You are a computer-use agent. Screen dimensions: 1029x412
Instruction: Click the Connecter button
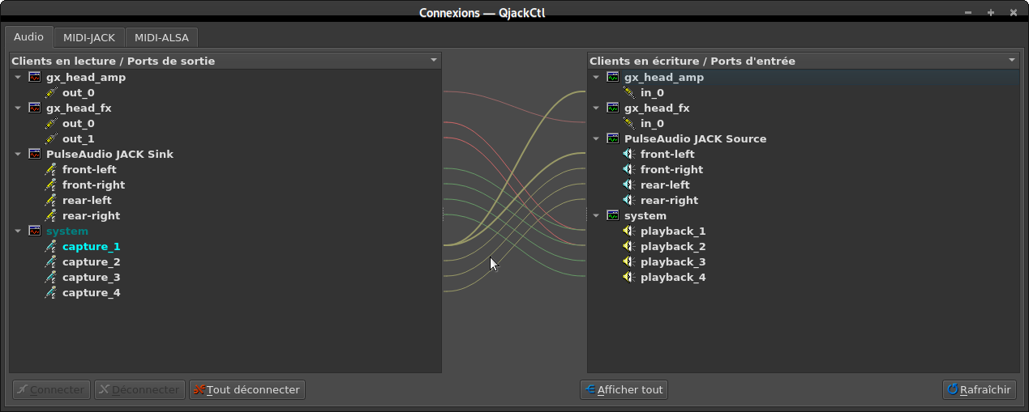pos(52,390)
